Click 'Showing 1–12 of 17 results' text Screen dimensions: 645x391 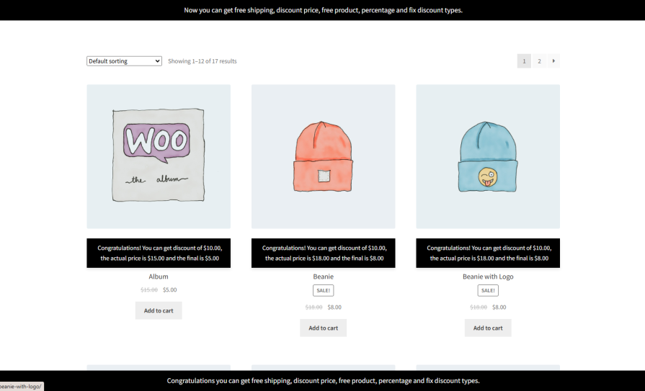coord(202,61)
